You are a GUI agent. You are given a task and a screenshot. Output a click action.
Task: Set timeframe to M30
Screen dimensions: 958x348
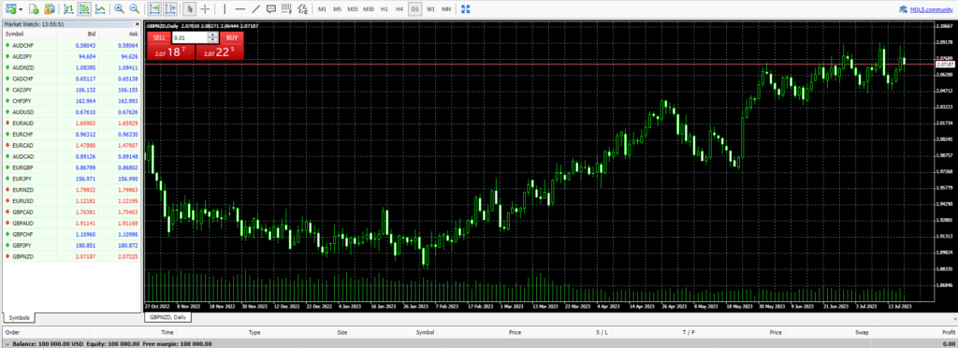pyautogui.click(x=369, y=9)
